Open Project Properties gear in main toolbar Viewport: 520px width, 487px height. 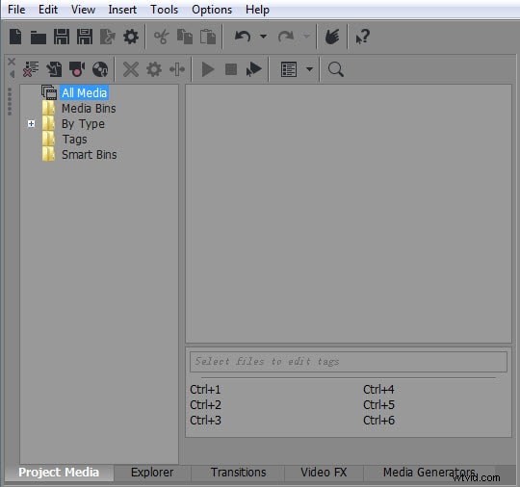tap(131, 37)
